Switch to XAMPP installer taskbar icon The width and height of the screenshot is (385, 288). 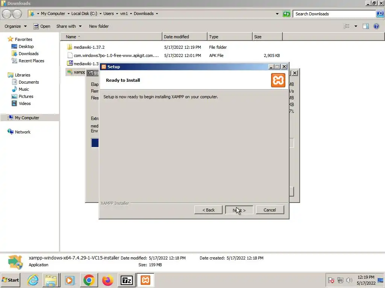pyautogui.click(x=146, y=280)
